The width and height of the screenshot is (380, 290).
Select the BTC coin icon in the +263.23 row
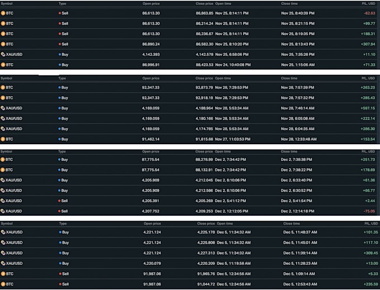click(x=3, y=88)
